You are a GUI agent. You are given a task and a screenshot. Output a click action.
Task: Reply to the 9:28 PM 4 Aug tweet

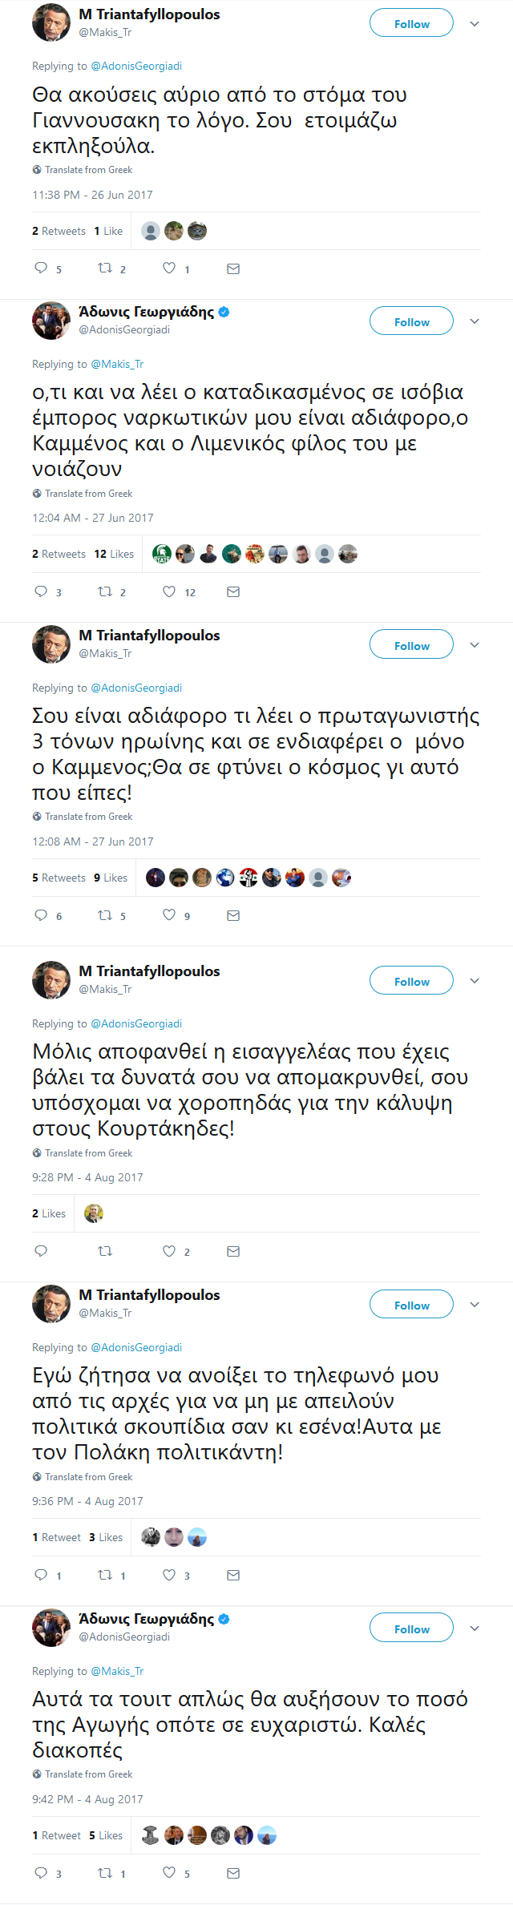pyautogui.click(x=41, y=1251)
